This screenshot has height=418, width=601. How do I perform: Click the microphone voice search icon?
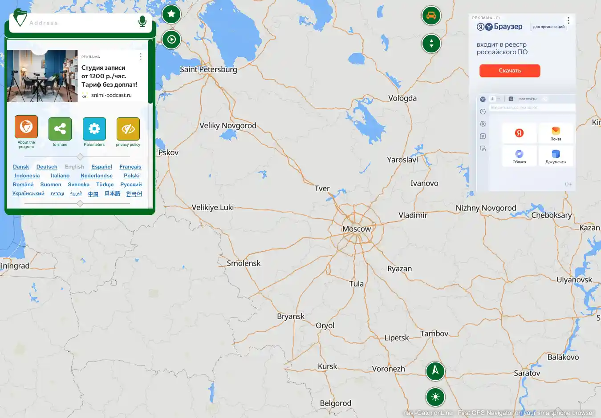point(142,21)
